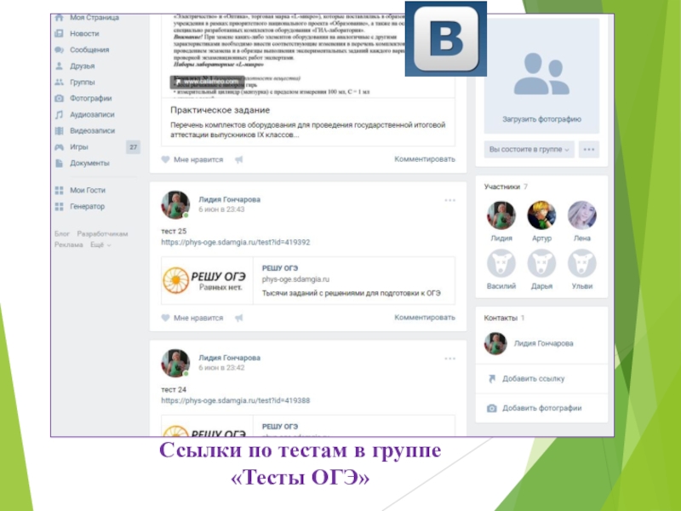Screen dimensions: 681x511
Task: Open Друзья menu item
Action: (82, 66)
